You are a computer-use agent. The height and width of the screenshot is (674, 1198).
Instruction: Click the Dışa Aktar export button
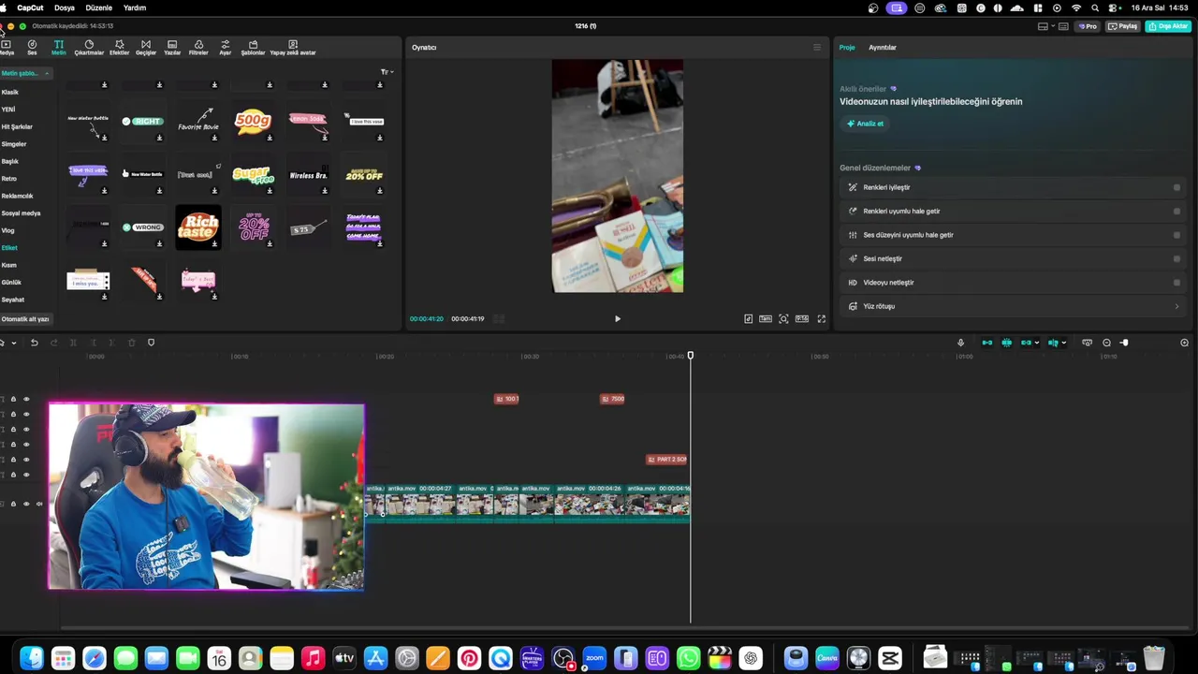[x=1168, y=26]
